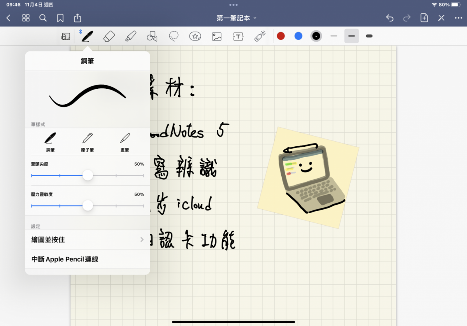Bookmark this page

click(60, 18)
